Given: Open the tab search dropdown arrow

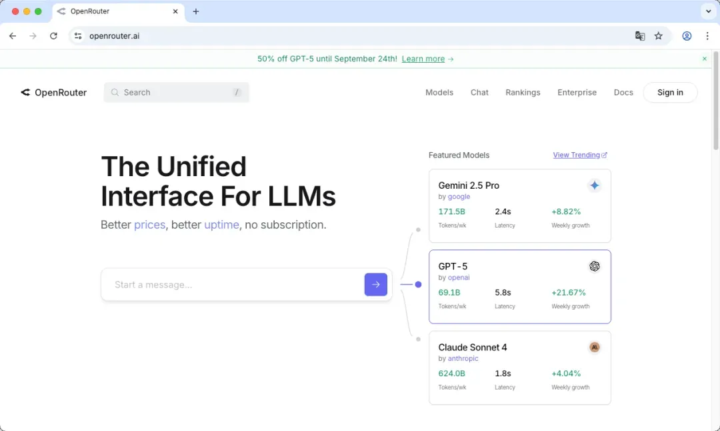Looking at the screenshot, I should tap(708, 11).
